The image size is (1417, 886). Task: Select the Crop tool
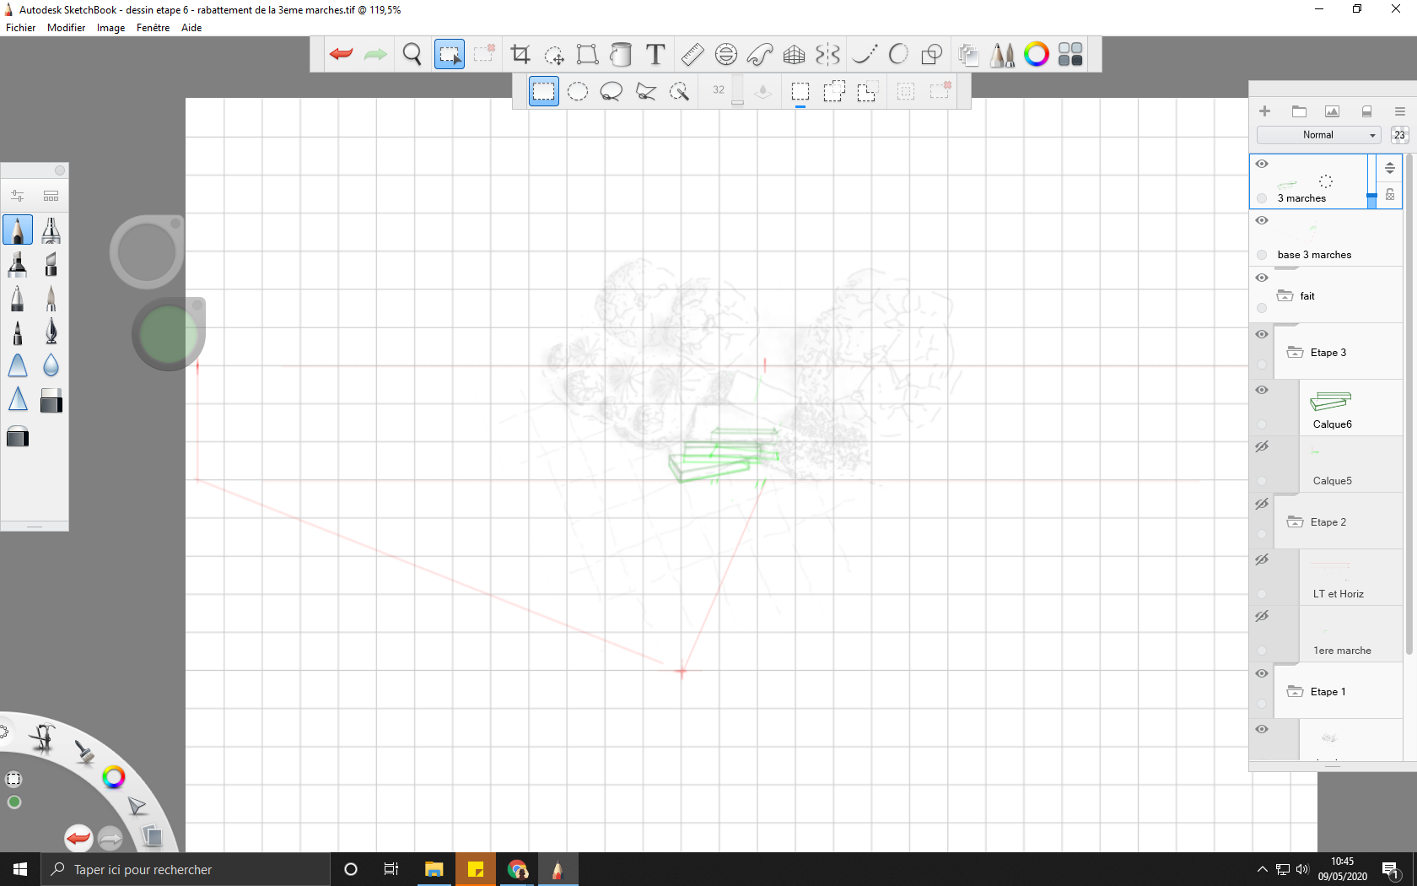point(520,55)
